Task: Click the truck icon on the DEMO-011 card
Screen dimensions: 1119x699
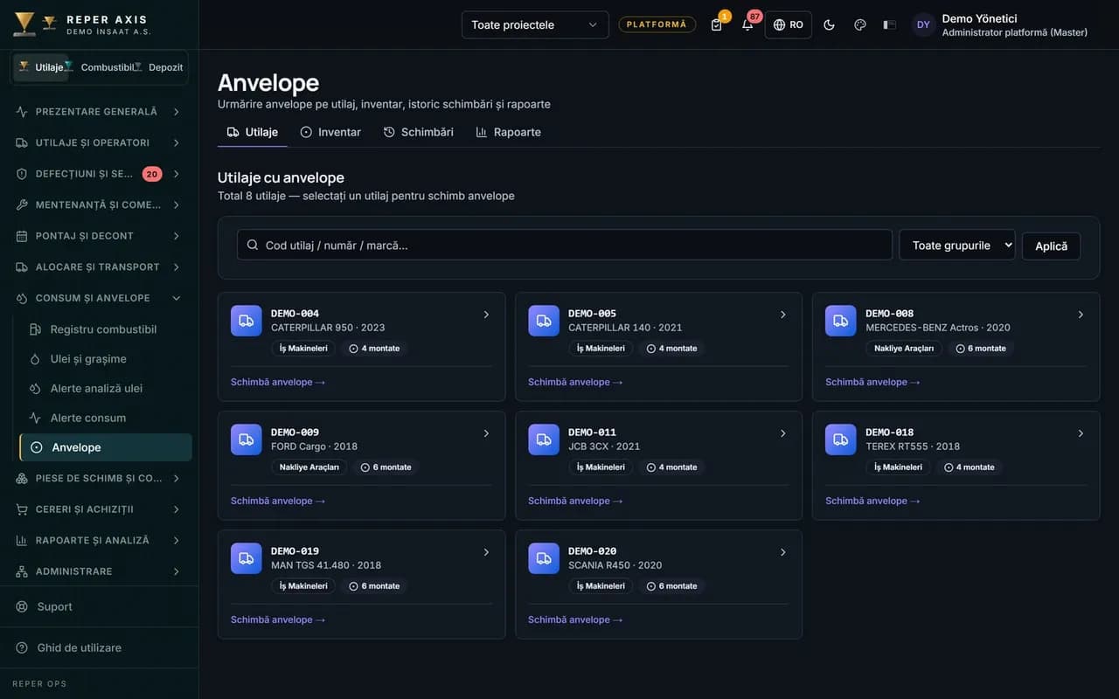Action: click(544, 439)
